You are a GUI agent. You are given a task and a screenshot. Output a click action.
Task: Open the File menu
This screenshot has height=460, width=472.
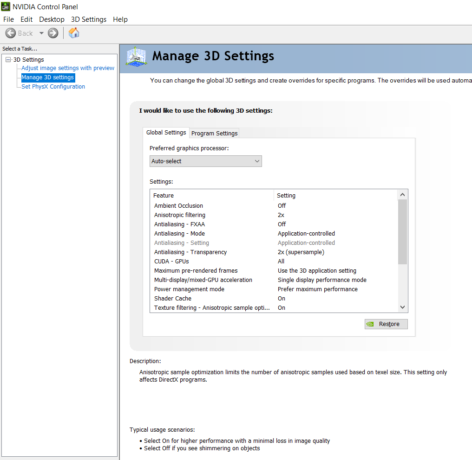coord(8,19)
